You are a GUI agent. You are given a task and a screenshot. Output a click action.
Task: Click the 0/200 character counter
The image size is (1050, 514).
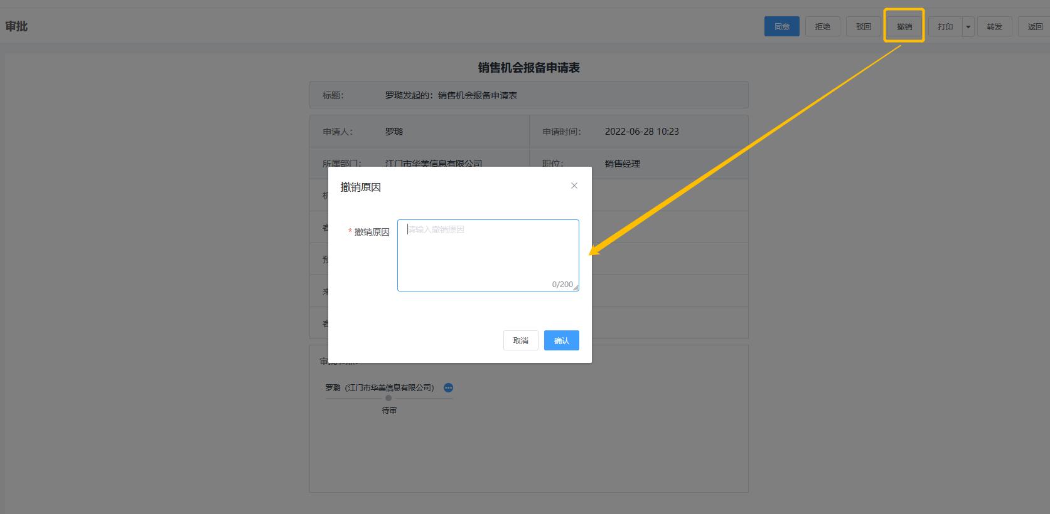pos(562,285)
